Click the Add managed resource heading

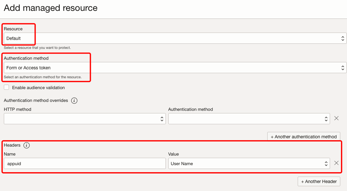click(50, 8)
